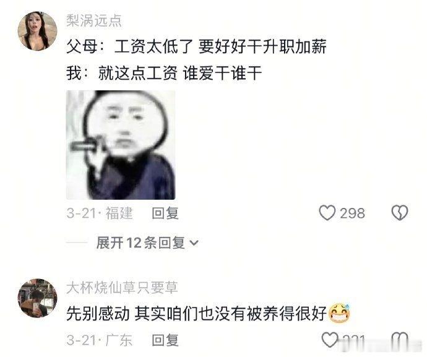
Task: Click the 298 like count
Action: pos(352,213)
